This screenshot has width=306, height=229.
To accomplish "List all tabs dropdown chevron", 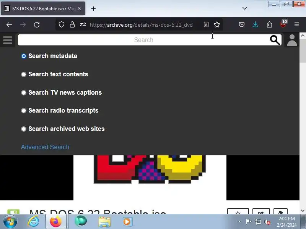I will (245, 8).
